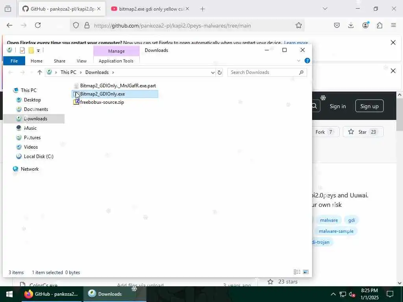Screen dimensions: 403x302
Task: Select Pictures in navigation pane
Action: 32,138
